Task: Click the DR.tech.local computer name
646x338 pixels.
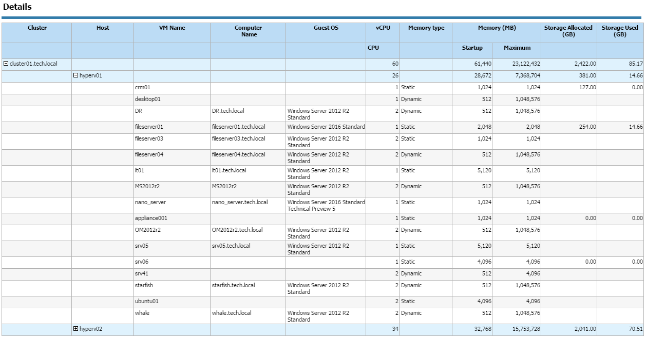Action: 229,111
